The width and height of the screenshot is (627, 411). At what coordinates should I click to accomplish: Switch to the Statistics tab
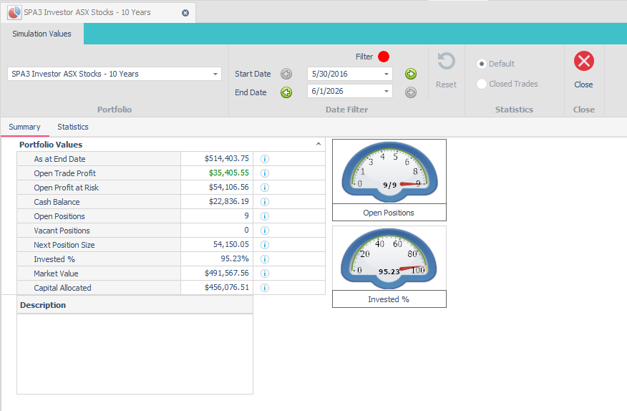coord(73,127)
